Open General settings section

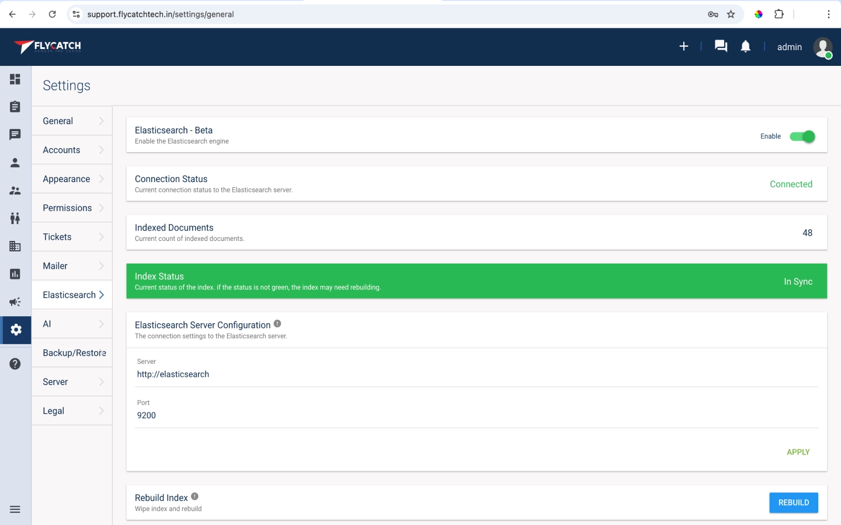pyautogui.click(x=72, y=121)
